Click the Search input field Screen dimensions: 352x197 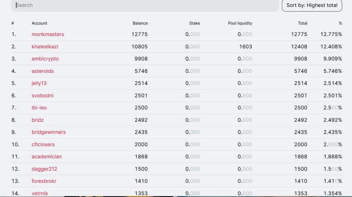145,5
